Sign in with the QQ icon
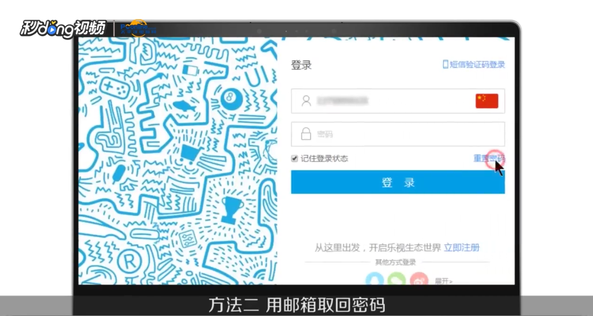The height and width of the screenshot is (316, 593). pyautogui.click(x=374, y=280)
